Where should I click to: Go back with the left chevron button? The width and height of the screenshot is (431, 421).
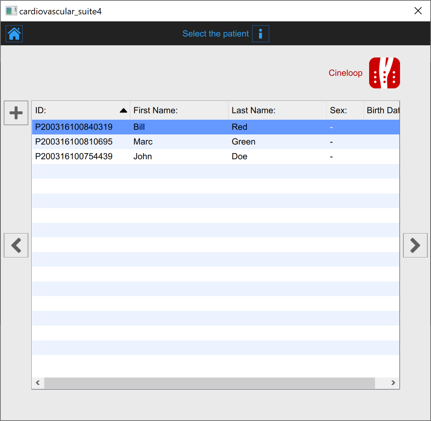tap(16, 245)
